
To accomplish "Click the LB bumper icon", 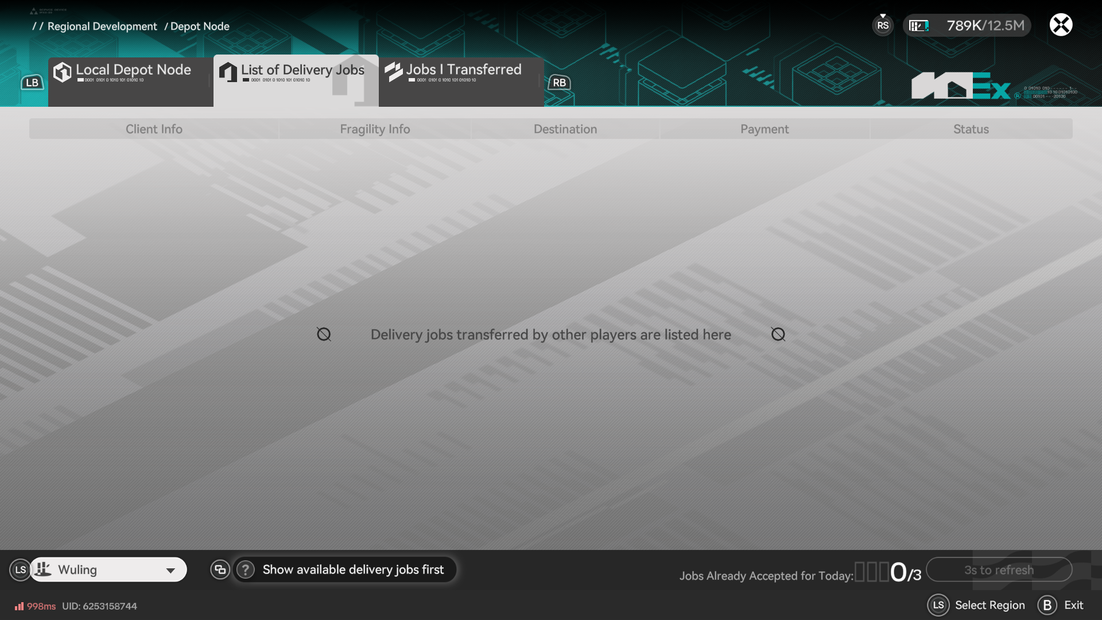I will pyautogui.click(x=32, y=83).
